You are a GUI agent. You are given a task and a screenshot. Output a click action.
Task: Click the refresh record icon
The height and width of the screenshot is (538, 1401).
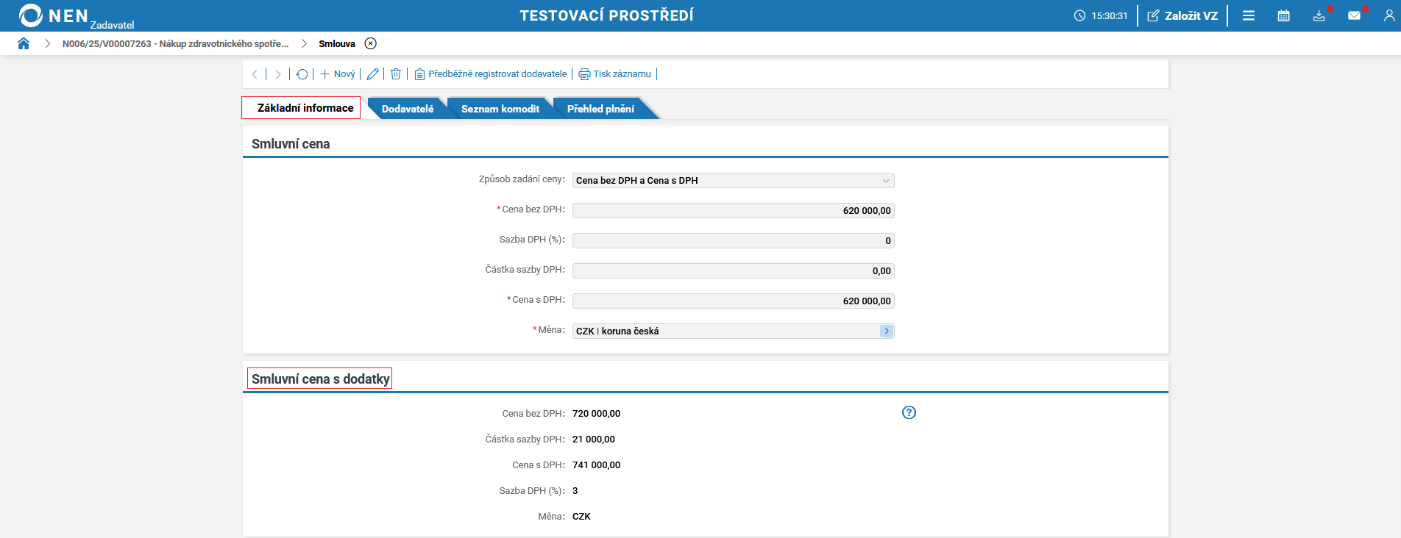[302, 74]
